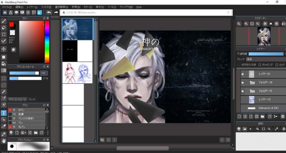Open the フィルタ menu
286x153 pixels.
[x=46, y=7]
